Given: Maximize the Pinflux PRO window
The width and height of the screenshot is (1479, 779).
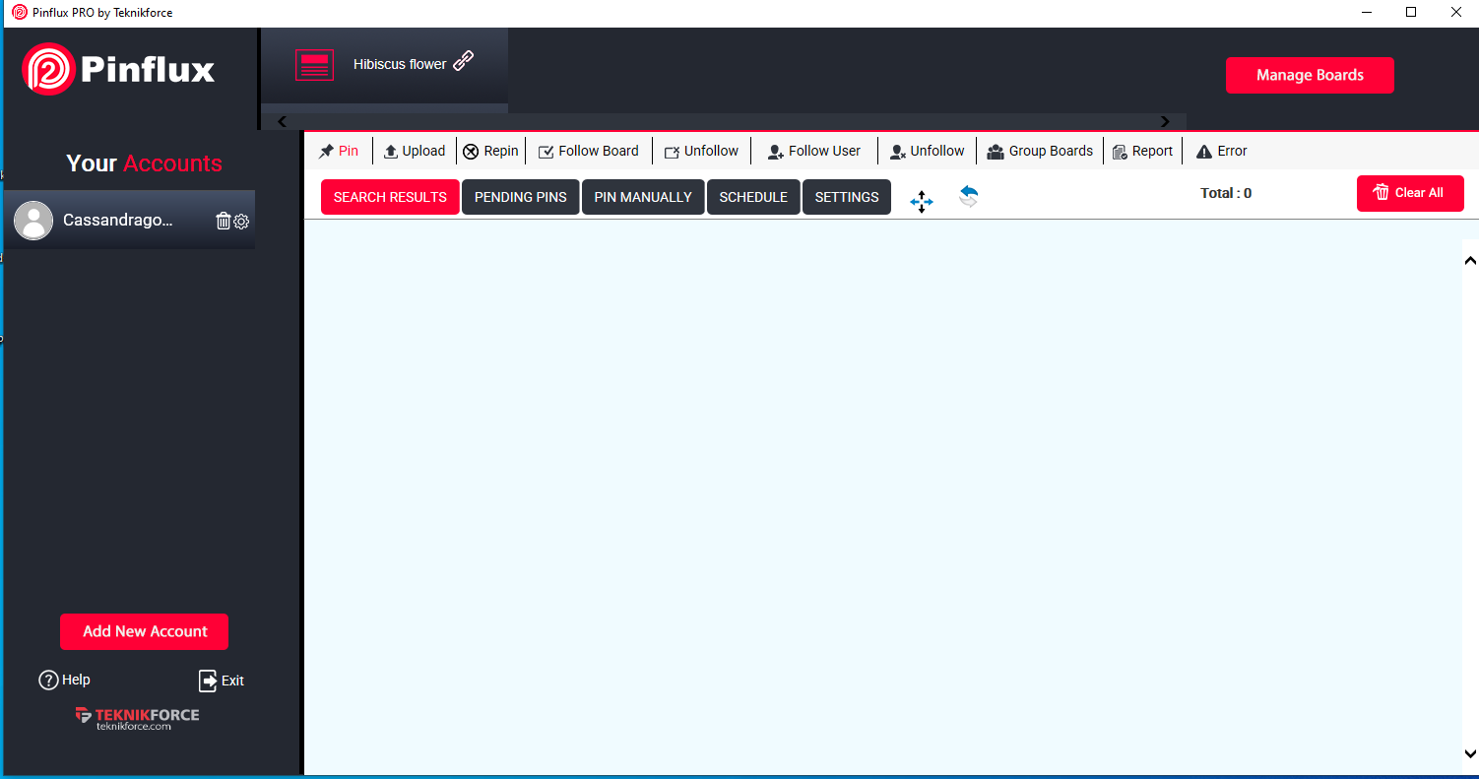Looking at the screenshot, I should click(x=1411, y=12).
